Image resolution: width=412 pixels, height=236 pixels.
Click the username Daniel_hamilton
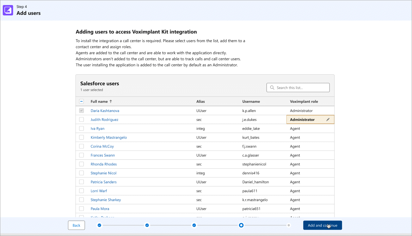pos(256,182)
